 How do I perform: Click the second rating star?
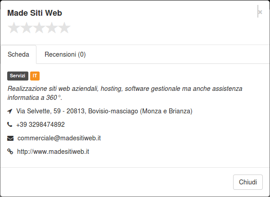pos(27,28)
